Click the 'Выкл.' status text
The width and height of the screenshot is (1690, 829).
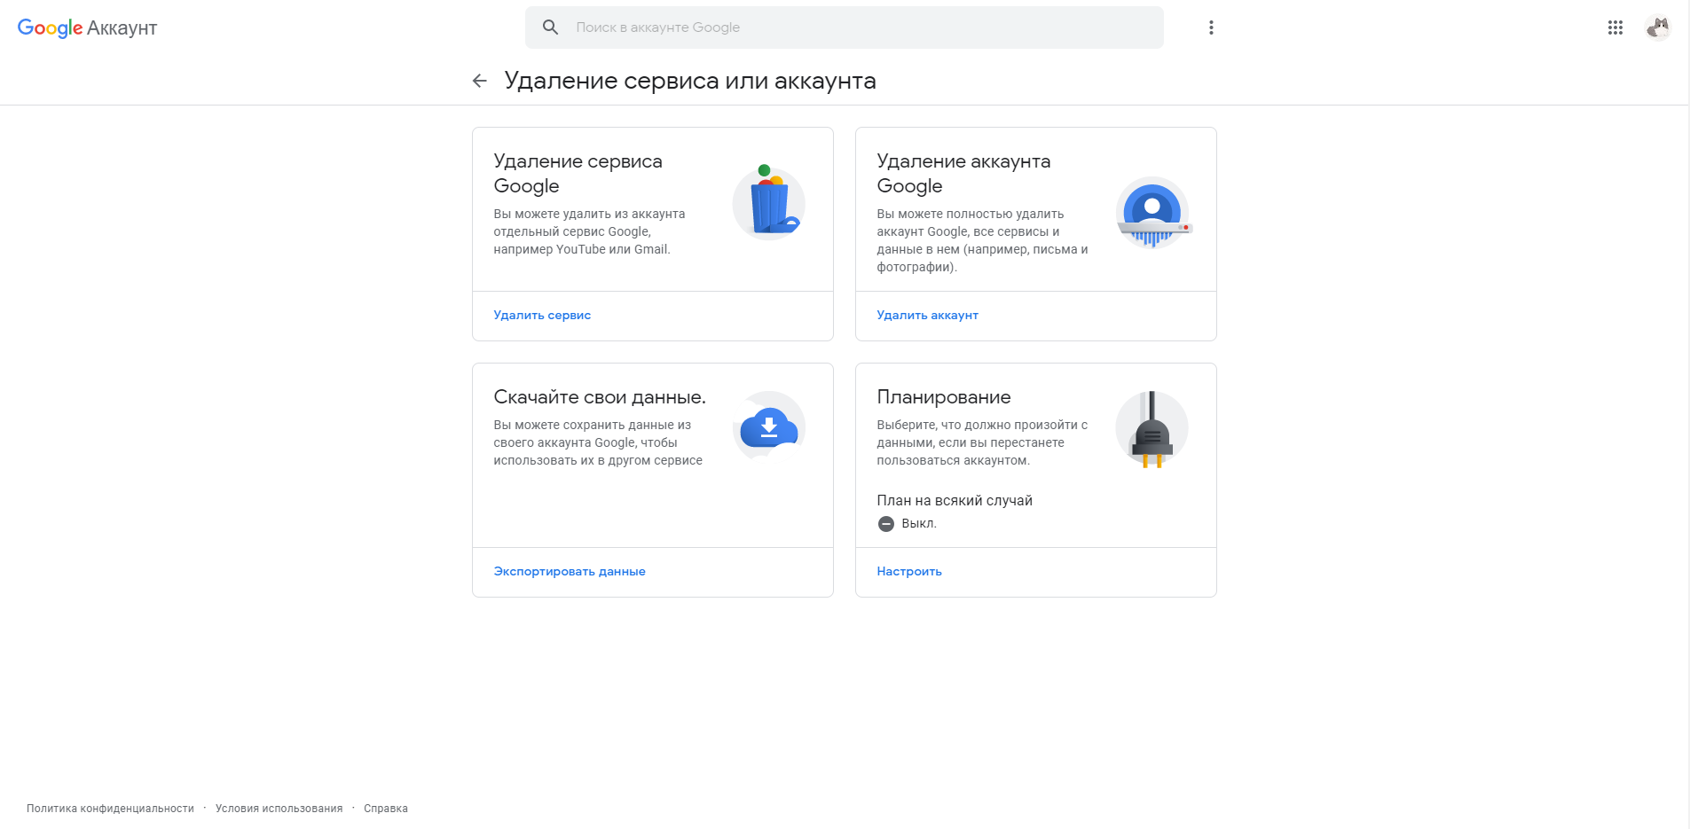click(x=919, y=524)
